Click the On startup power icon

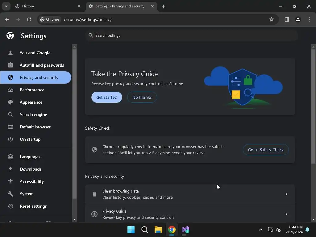click(x=10, y=139)
